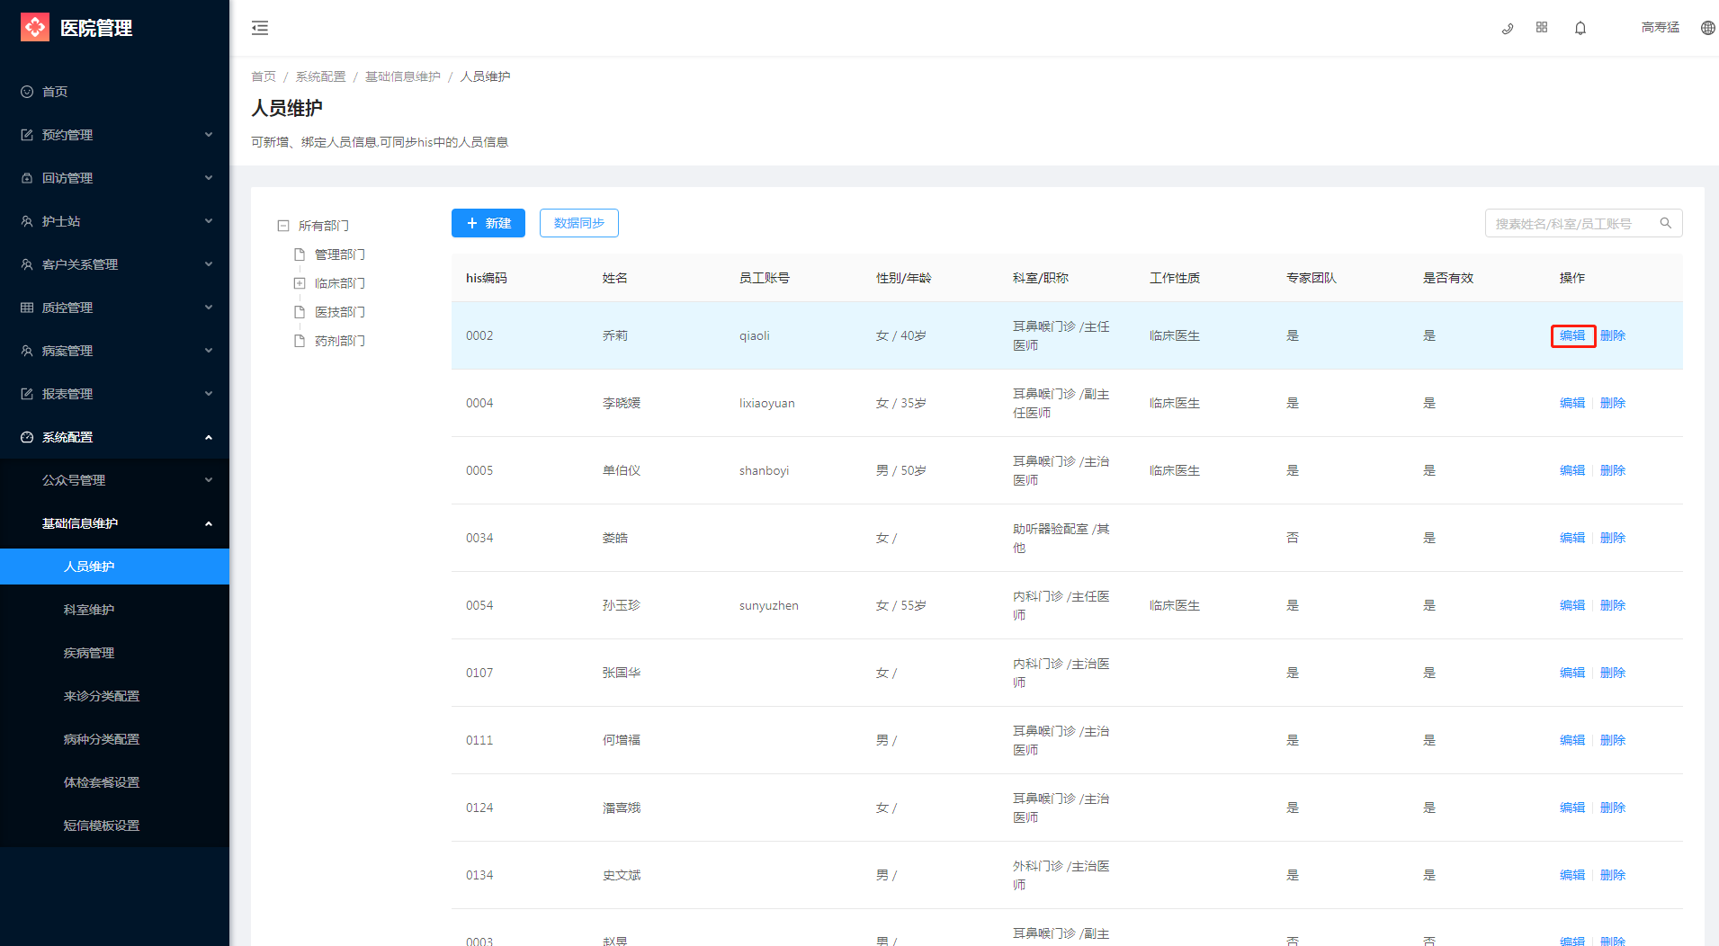Viewport: 1719px width, 946px height.
Task: Click the 系统配置 breadcrumb
Action: coord(321,76)
